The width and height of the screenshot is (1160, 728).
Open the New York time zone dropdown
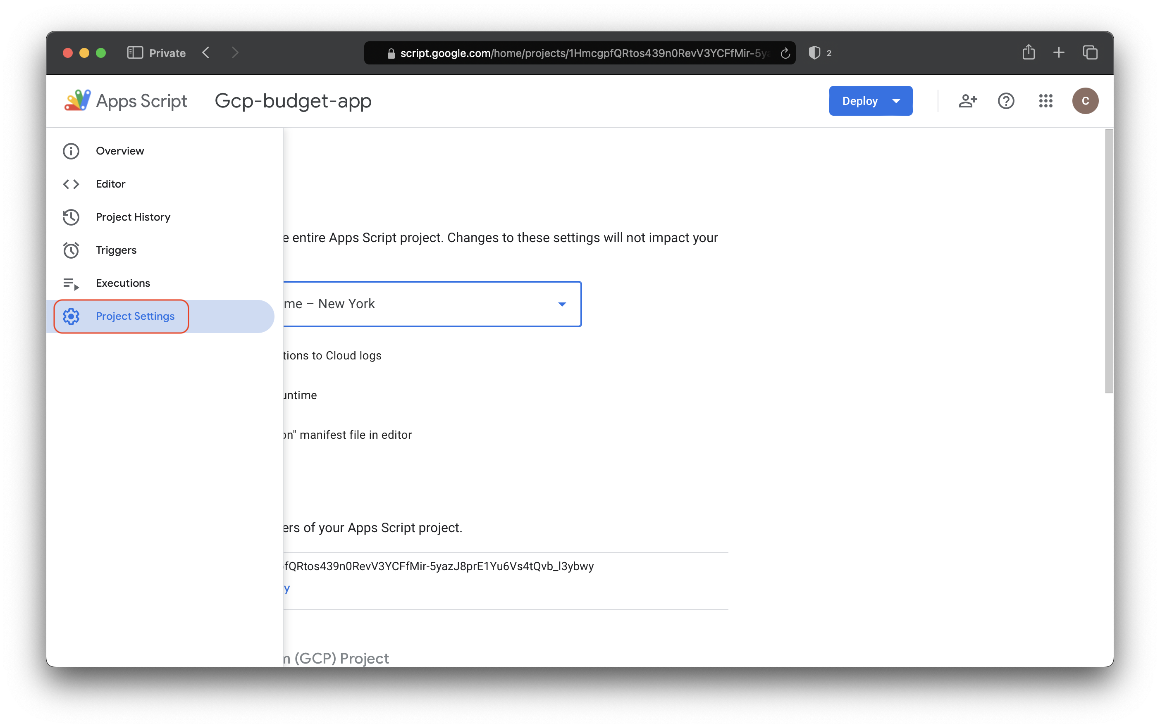[562, 304]
